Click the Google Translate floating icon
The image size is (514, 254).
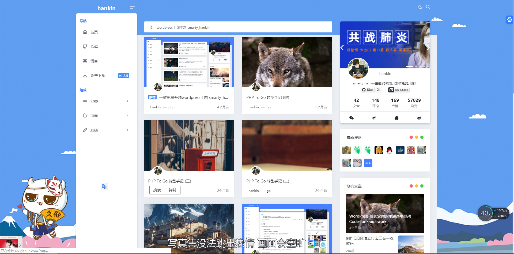104,186
